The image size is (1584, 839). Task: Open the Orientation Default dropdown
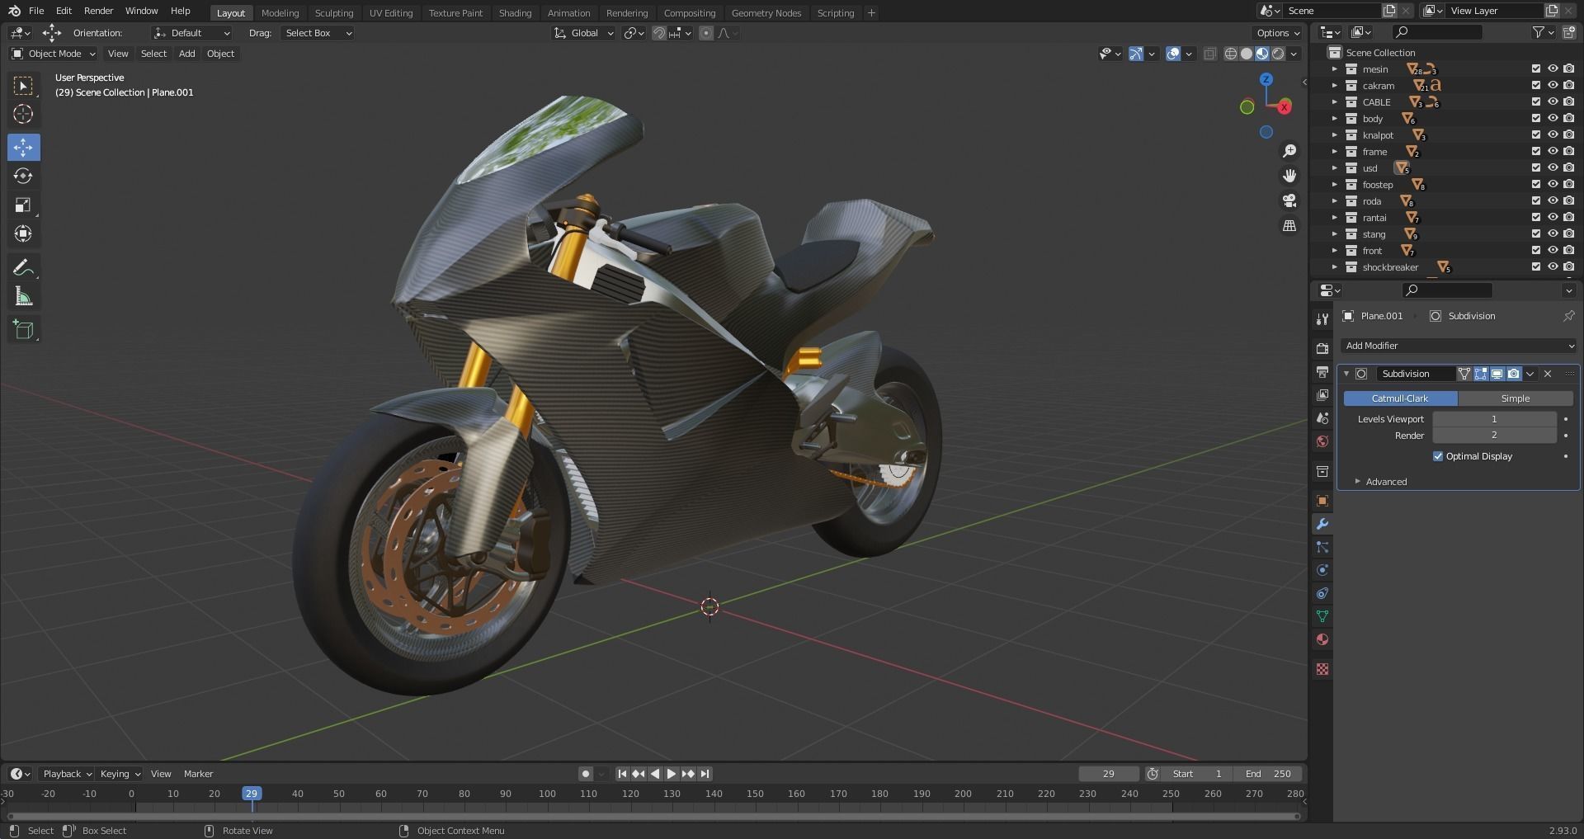(x=191, y=33)
